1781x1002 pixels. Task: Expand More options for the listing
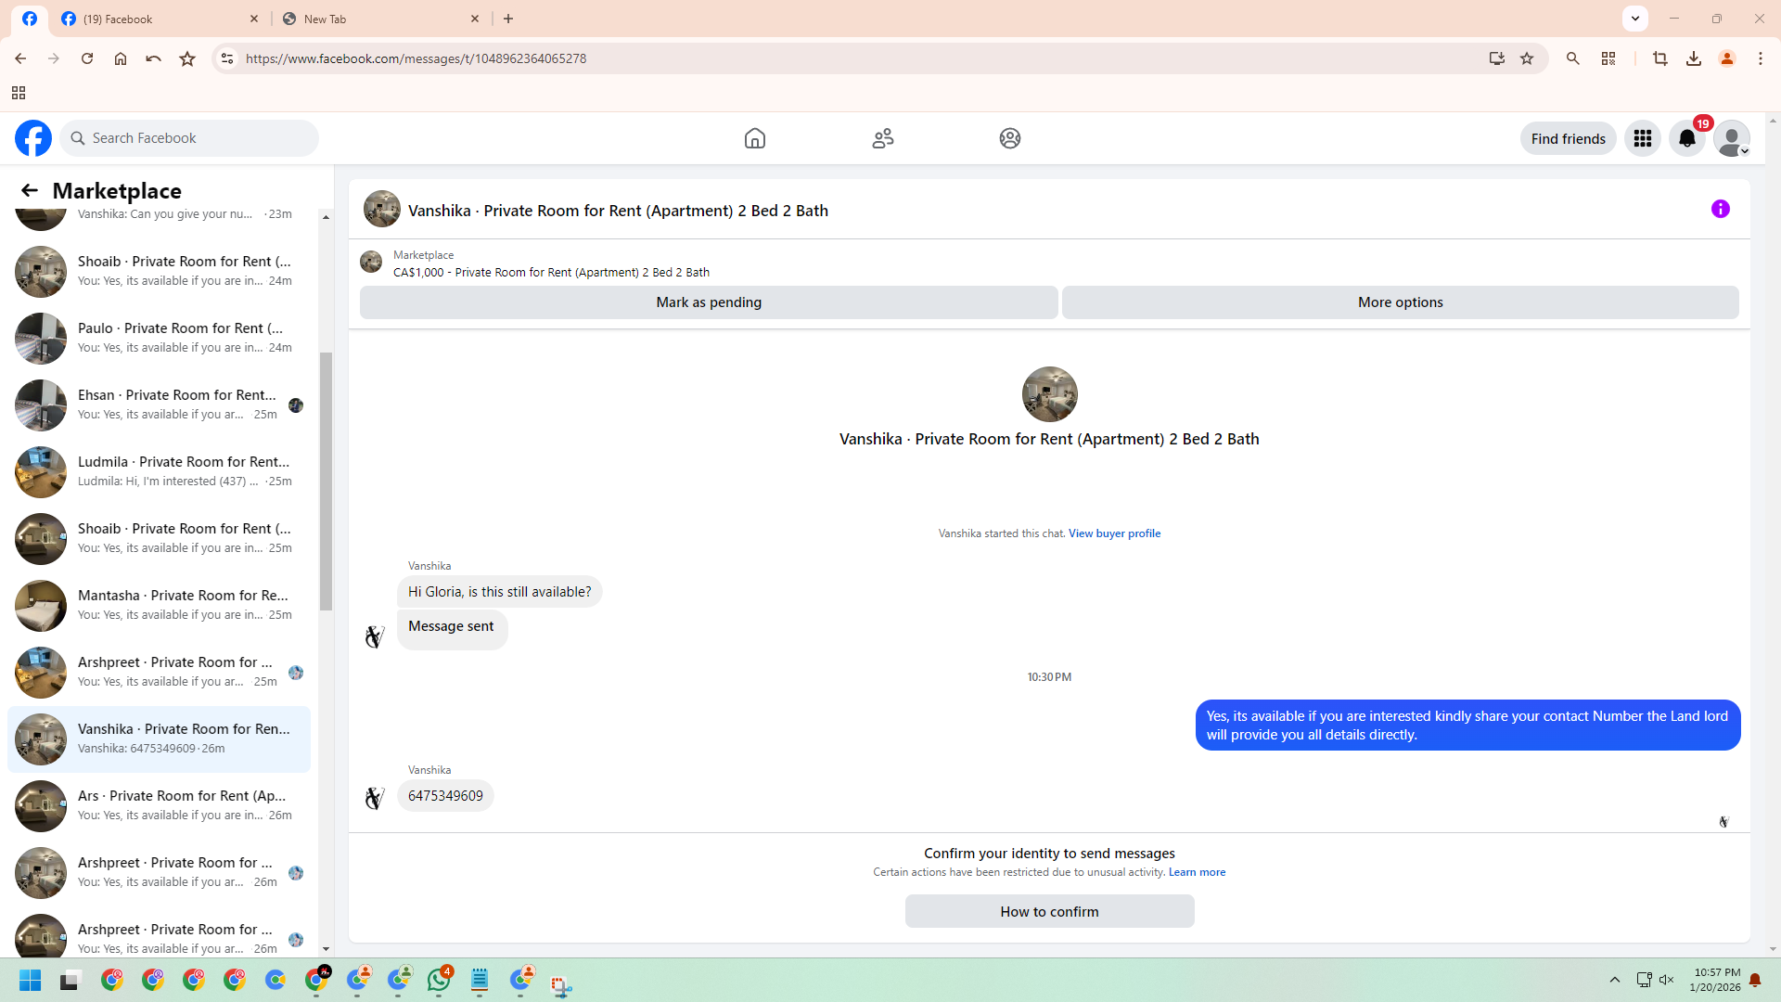pos(1401,302)
